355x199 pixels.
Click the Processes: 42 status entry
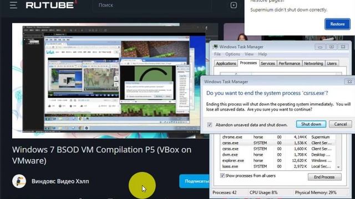224,193
